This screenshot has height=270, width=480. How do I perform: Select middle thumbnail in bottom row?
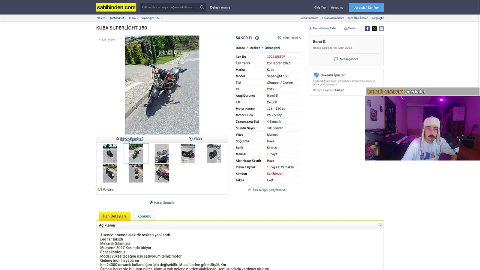pyautogui.click(x=136, y=173)
